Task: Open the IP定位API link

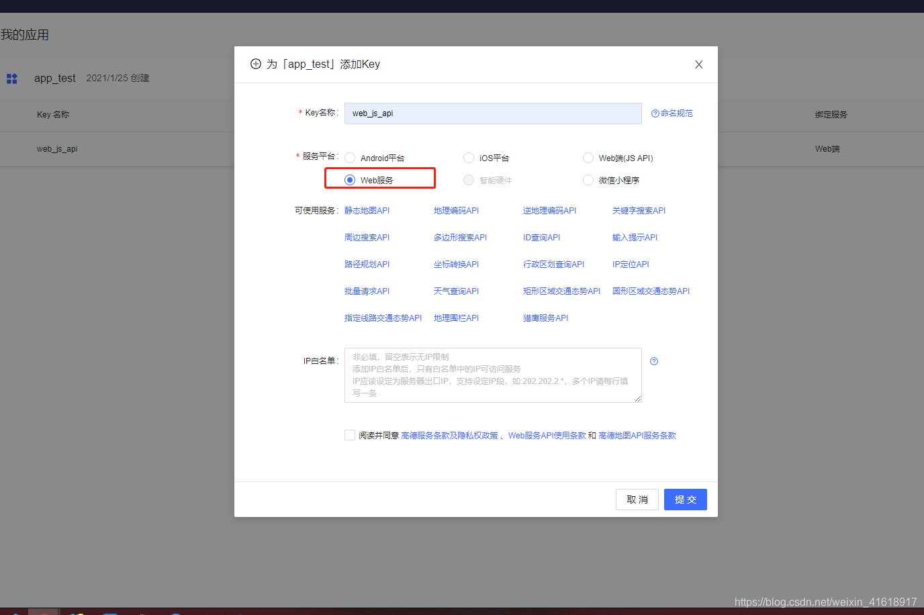Action: point(631,265)
